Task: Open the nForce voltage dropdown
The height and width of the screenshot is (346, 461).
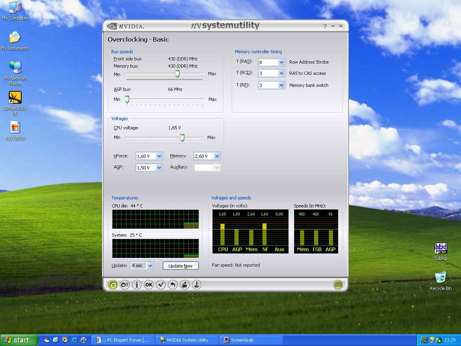Action: coord(159,156)
